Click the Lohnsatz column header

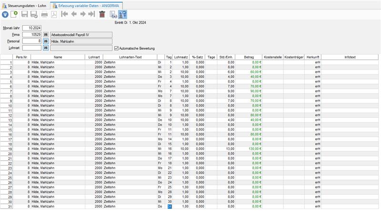coord(181,57)
